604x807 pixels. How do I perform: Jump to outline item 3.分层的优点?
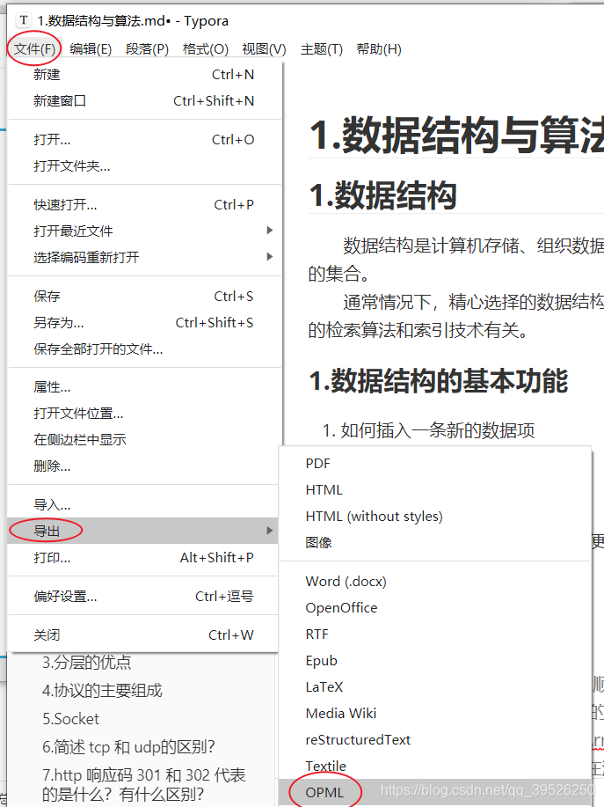[86, 663]
